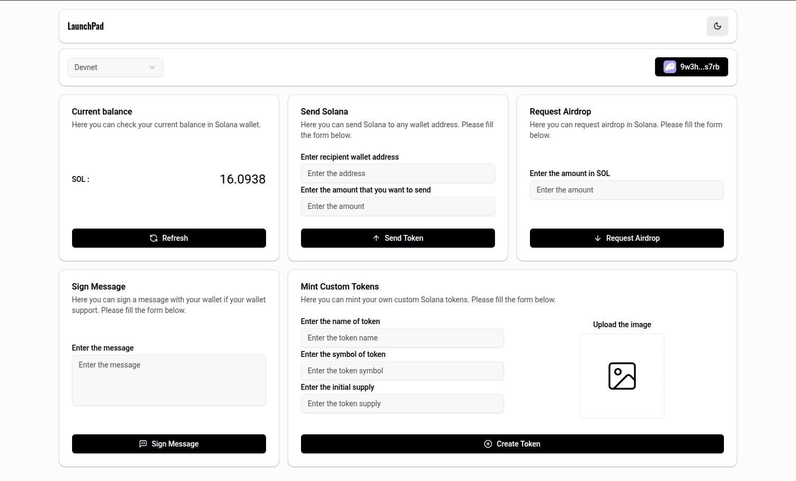Click the refresh arrows icon
796x481 pixels.
[x=154, y=238]
